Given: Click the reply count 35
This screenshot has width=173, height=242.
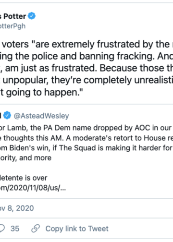Looking at the screenshot, I should click(x=15, y=229).
